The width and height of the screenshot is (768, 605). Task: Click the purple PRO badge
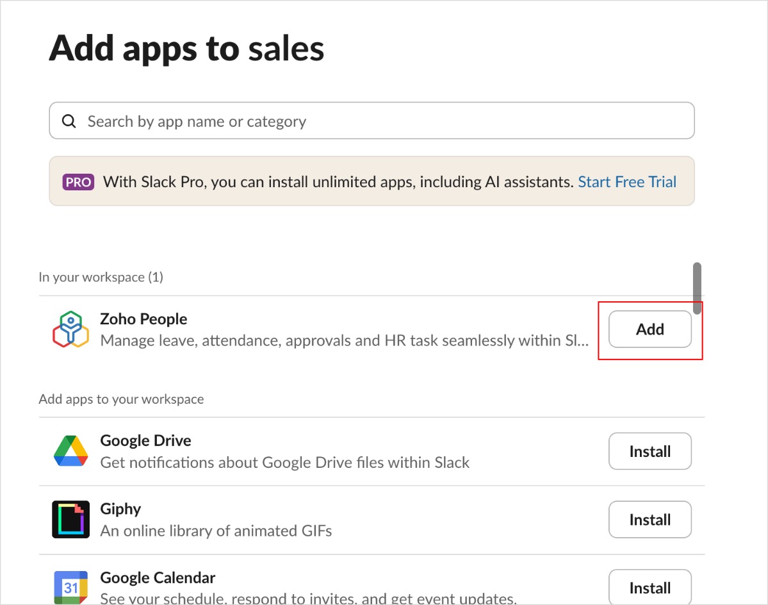click(78, 182)
